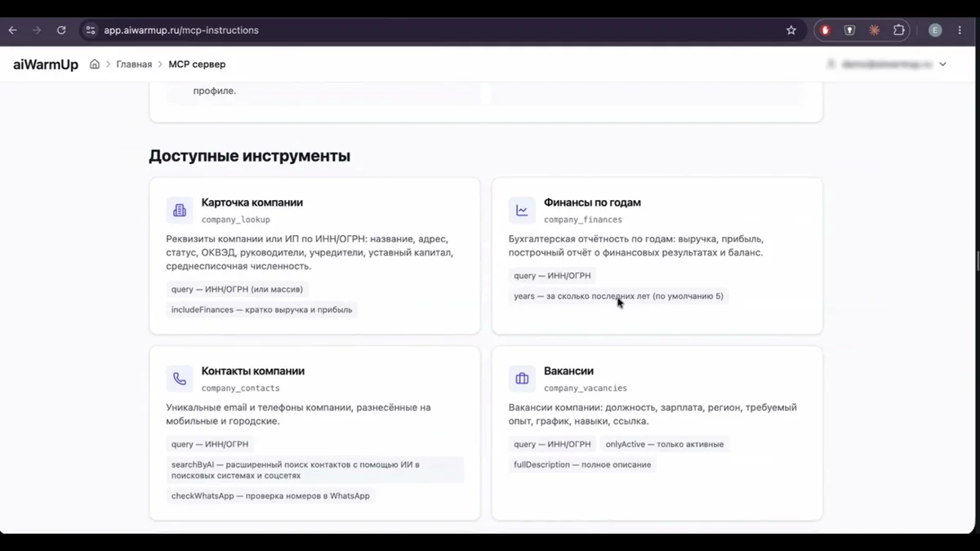Click the chart icon of Финансы по годам
Viewport: 980px width, 551px height.
522,211
